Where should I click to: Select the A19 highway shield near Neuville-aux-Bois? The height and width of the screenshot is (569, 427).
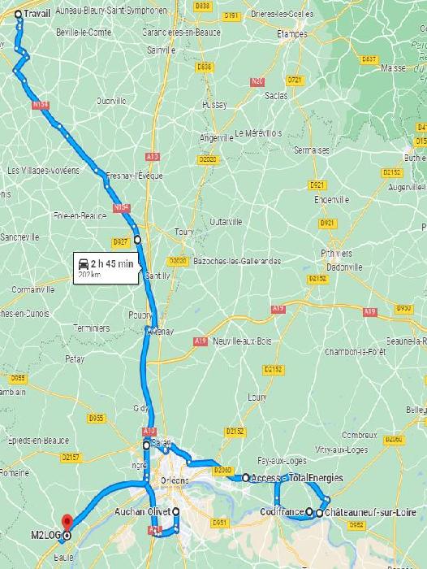click(201, 341)
